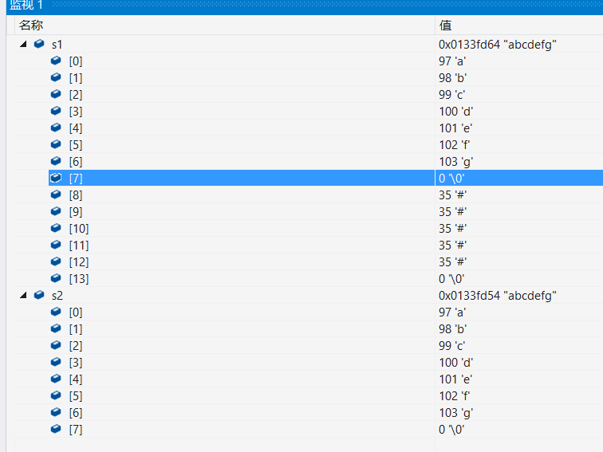Select s1 value 99 'c'
This screenshot has height=452, width=603.
click(x=452, y=95)
